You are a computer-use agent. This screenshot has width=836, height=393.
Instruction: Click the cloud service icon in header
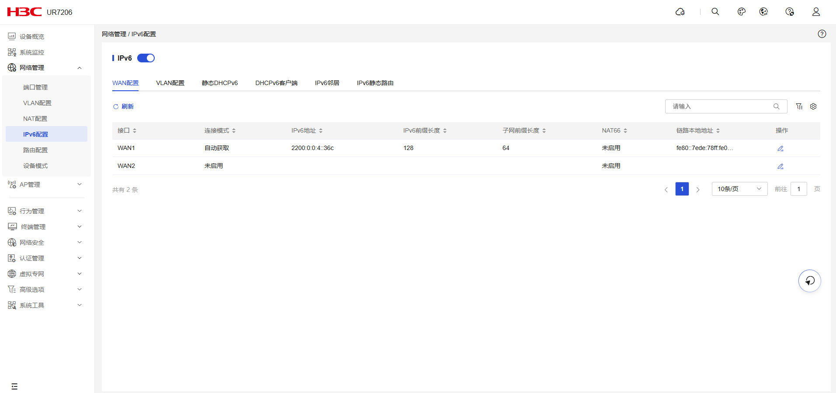pyautogui.click(x=680, y=12)
